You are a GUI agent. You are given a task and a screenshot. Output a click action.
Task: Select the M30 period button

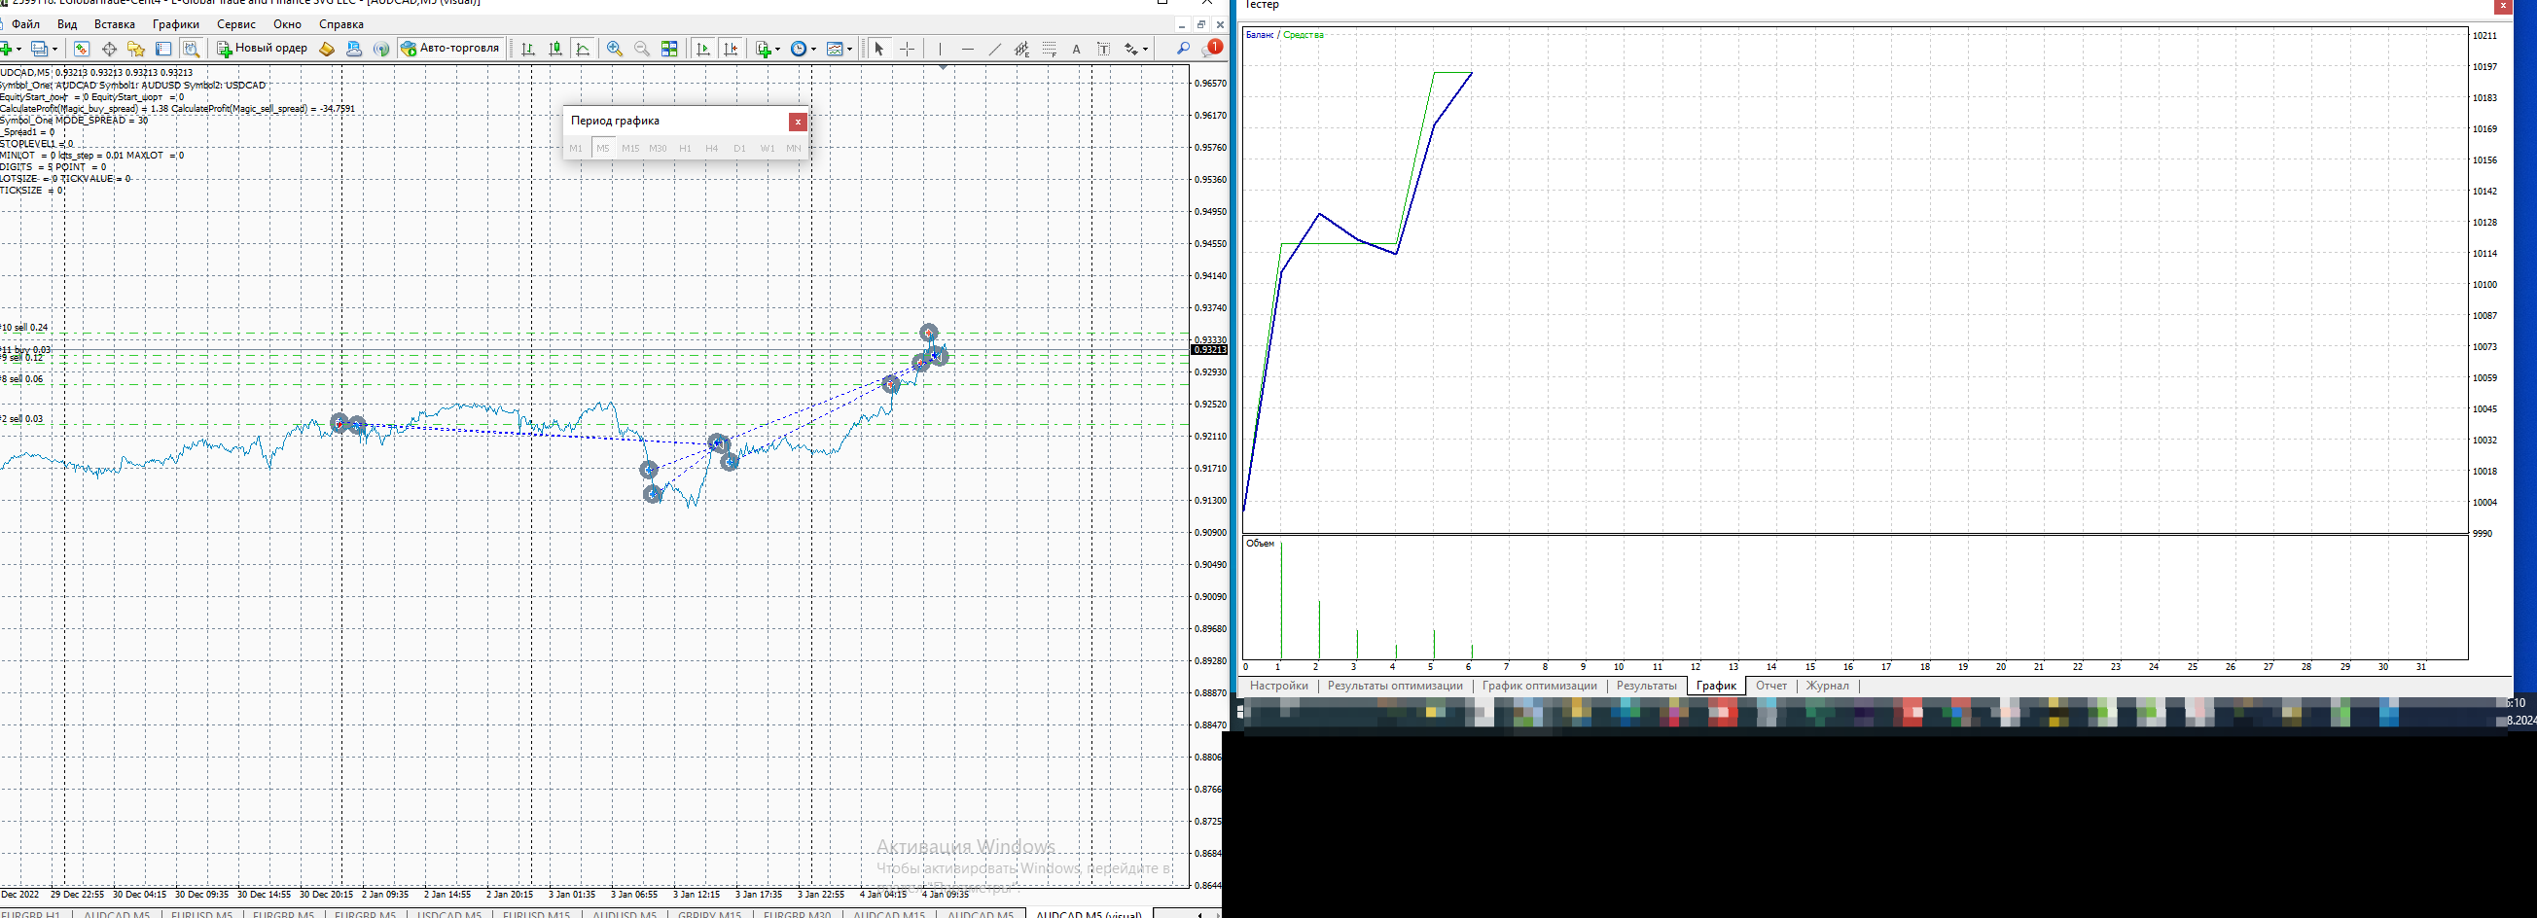[658, 149]
